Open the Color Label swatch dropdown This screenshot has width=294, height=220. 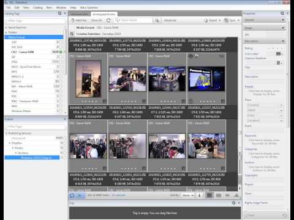pyautogui.click(x=279, y=54)
